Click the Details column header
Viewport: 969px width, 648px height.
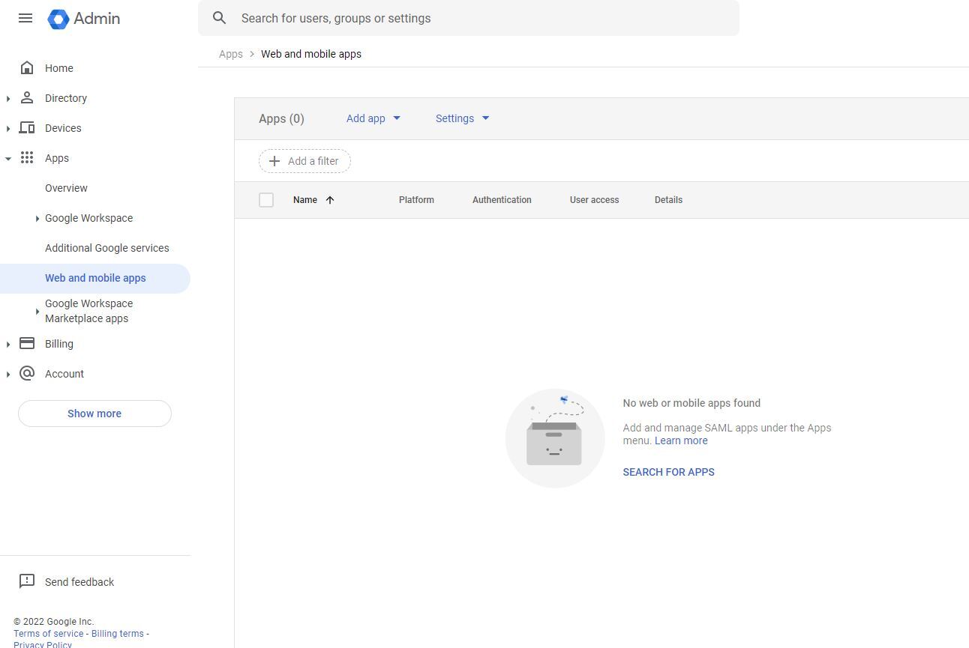point(668,200)
